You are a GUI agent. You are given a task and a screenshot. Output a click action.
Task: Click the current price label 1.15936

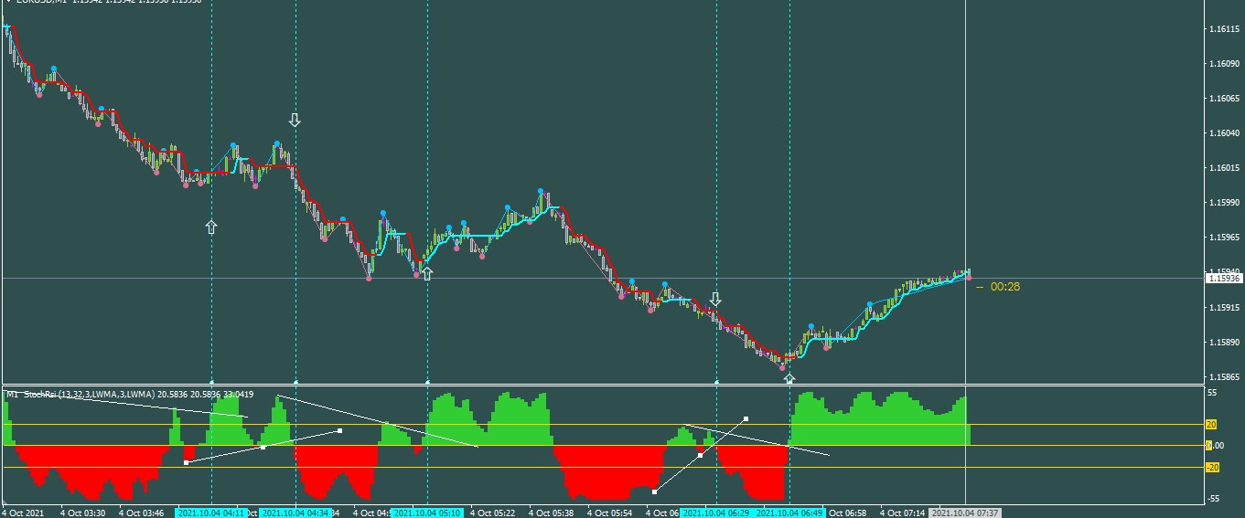coord(1224,278)
